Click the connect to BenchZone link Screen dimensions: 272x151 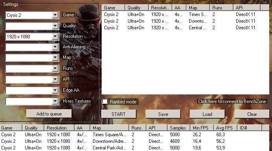pos(232,101)
